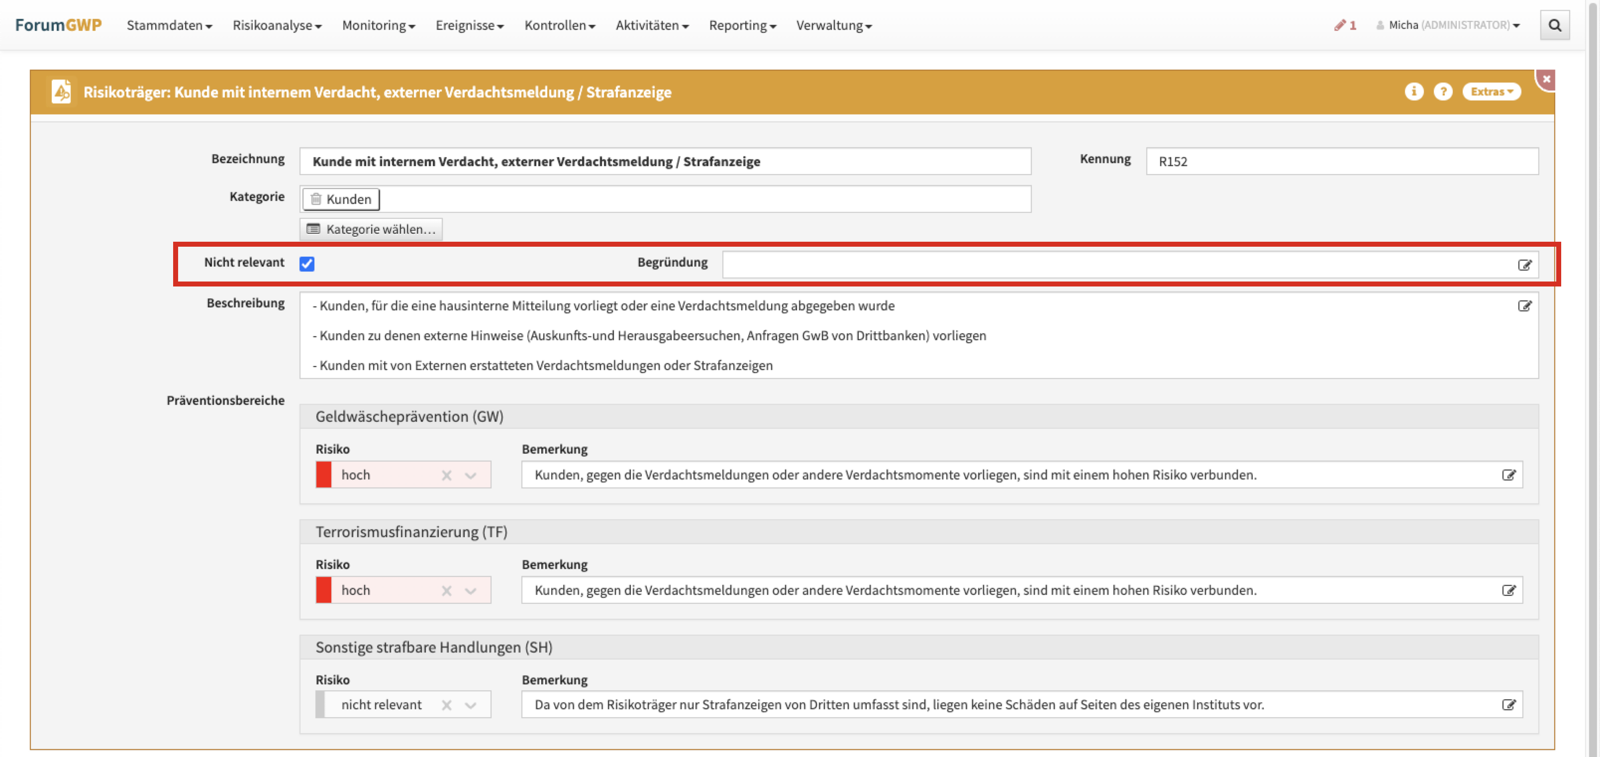
Task: Open the Extras dropdown
Action: pyautogui.click(x=1492, y=92)
